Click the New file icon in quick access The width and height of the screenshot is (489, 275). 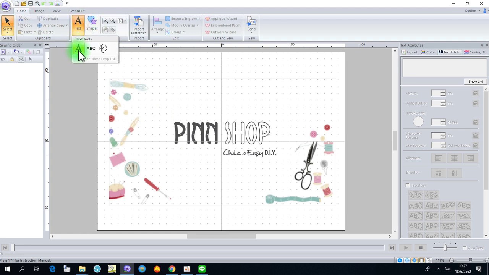pyautogui.click(x=17, y=3)
